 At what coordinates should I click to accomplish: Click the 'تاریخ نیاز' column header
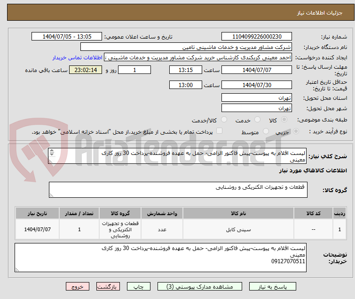(37, 213)
